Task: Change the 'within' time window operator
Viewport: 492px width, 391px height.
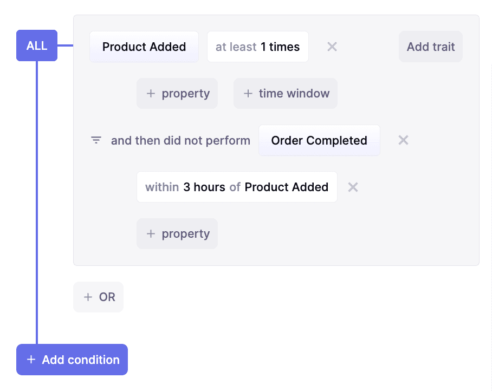Action: (x=162, y=187)
